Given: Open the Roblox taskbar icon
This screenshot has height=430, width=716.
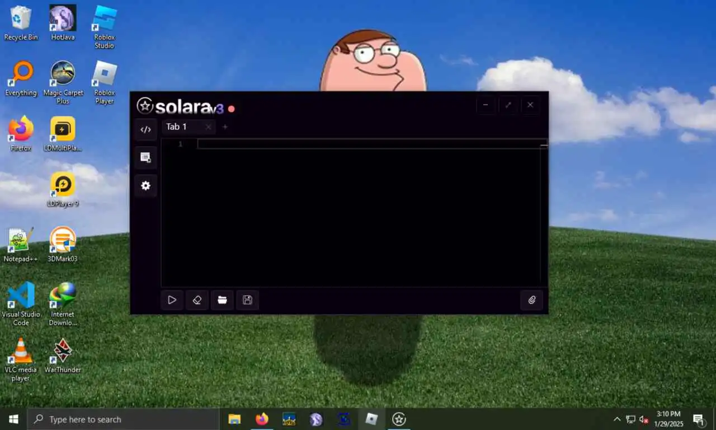Looking at the screenshot, I should pyautogui.click(x=371, y=419).
